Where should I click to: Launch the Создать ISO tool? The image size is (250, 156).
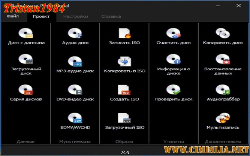click(124, 90)
